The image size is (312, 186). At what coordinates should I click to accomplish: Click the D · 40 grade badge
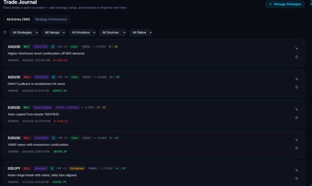[113, 46]
